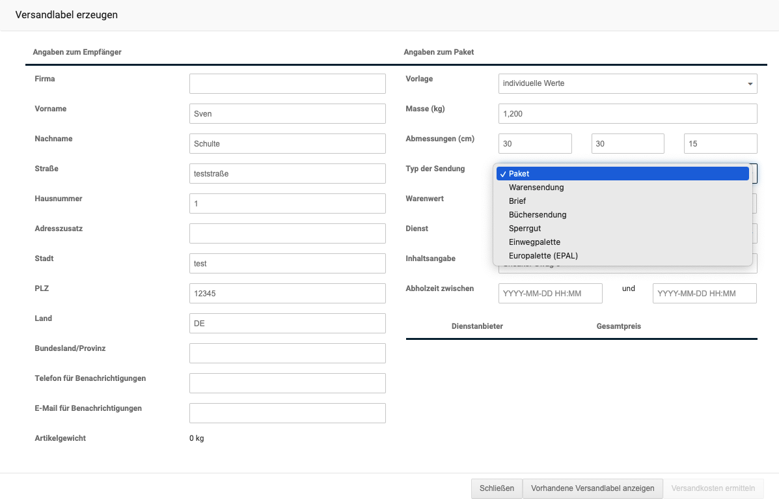Select the PLZ field showing 12345
The width and height of the screenshot is (779, 504).
(287, 293)
